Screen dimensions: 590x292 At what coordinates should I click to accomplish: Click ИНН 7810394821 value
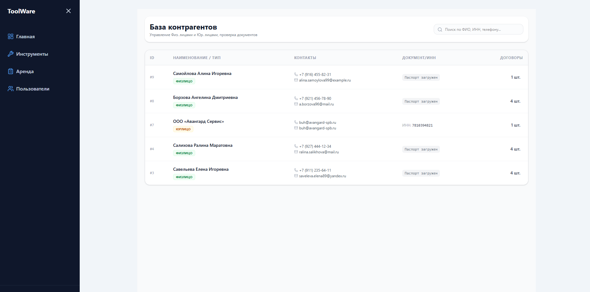pos(422,125)
